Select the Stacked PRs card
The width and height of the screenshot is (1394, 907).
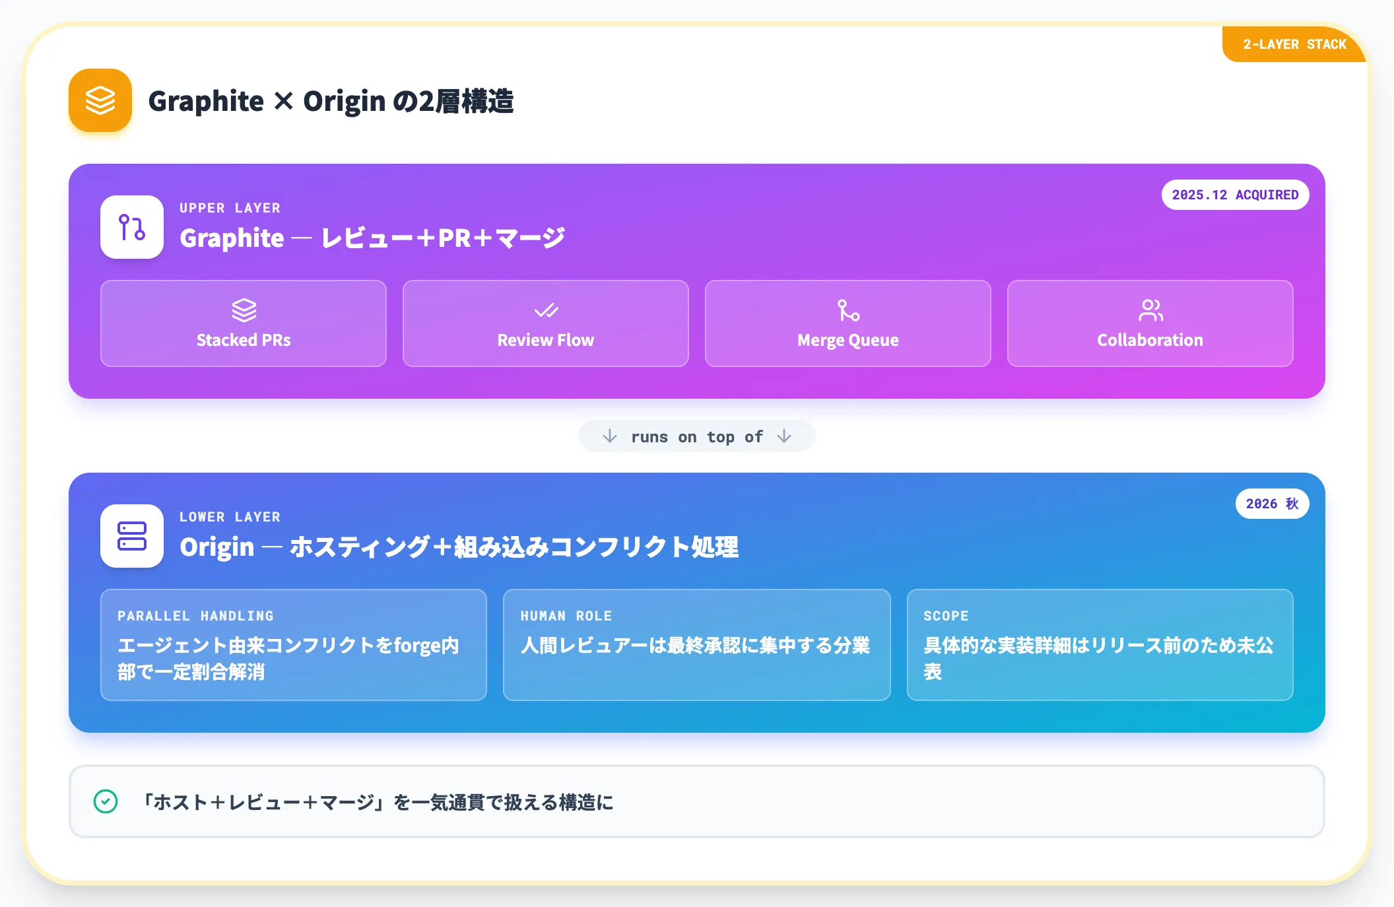pyautogui.click(x=244, y=323)
